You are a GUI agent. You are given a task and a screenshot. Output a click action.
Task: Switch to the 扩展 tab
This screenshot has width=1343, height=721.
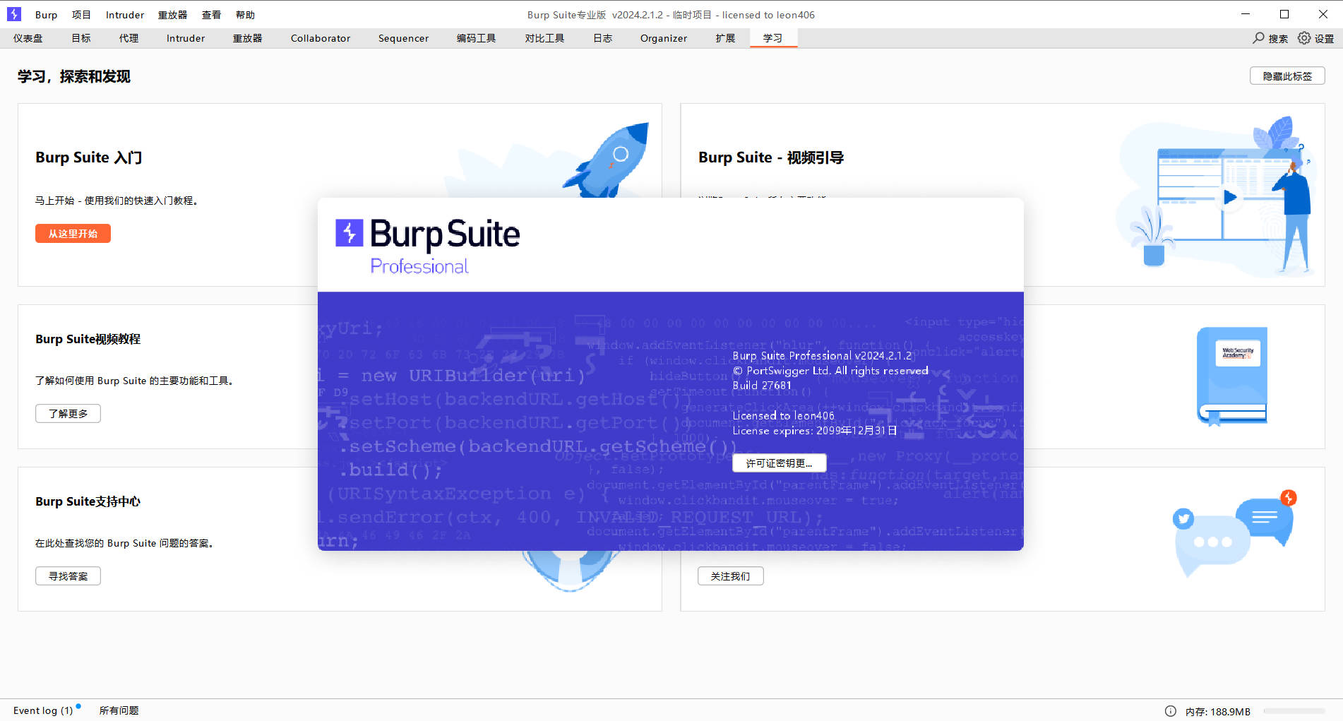(x=725, y=38)
